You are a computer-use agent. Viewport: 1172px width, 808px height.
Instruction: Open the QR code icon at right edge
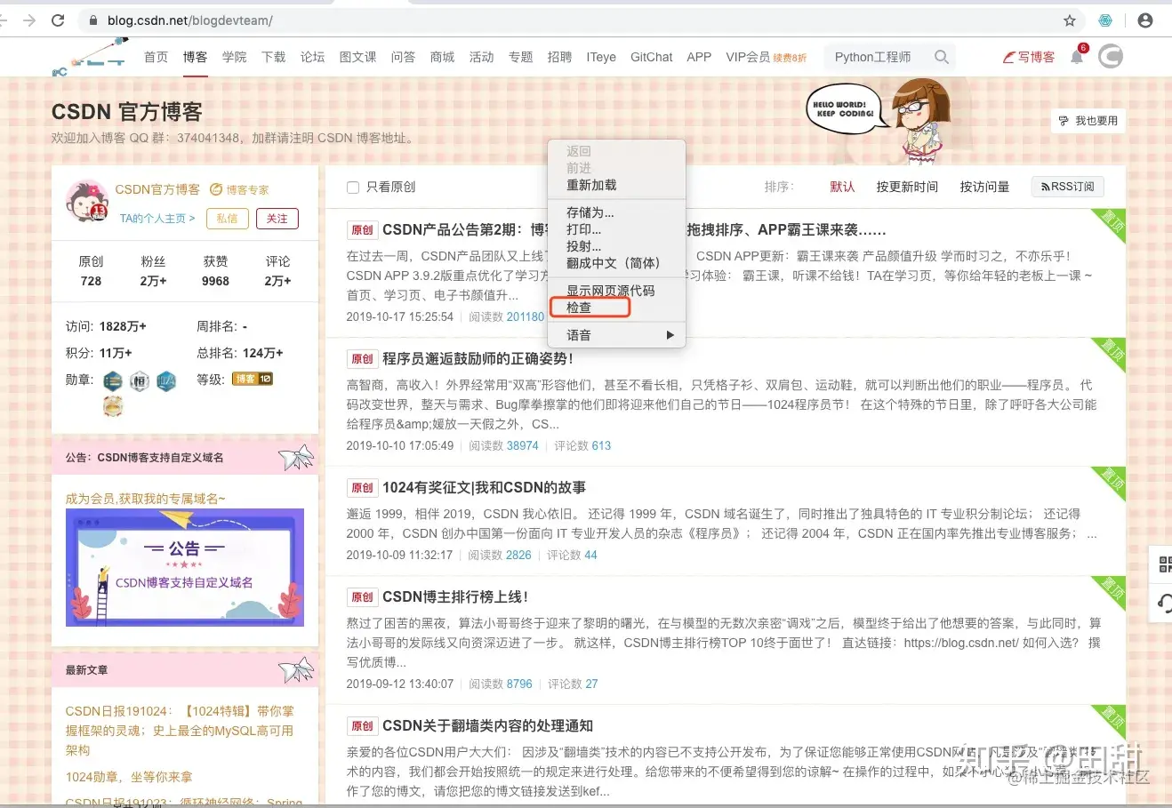coord(1164,564)
